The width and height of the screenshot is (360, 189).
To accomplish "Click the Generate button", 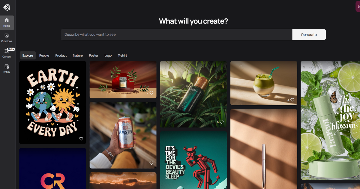I will (309, 34).
